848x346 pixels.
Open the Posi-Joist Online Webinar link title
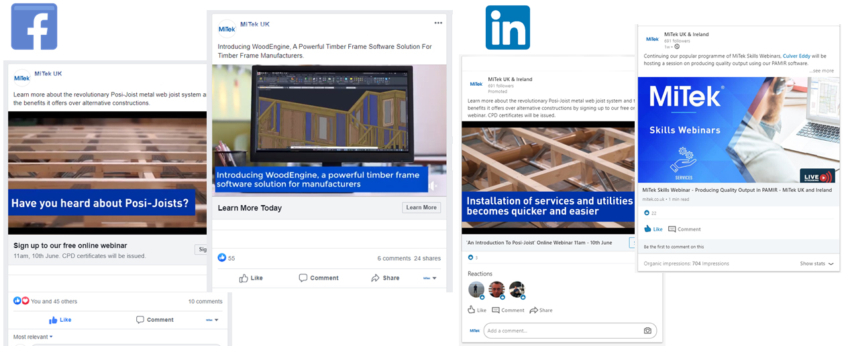(x=539, y=242)
